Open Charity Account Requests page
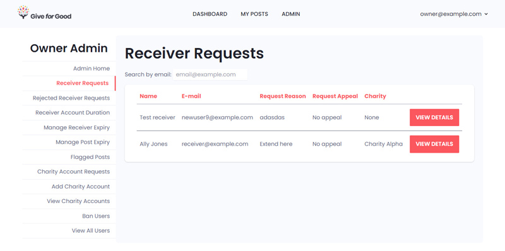The image size is (505, 251). [x=73, y=172]
